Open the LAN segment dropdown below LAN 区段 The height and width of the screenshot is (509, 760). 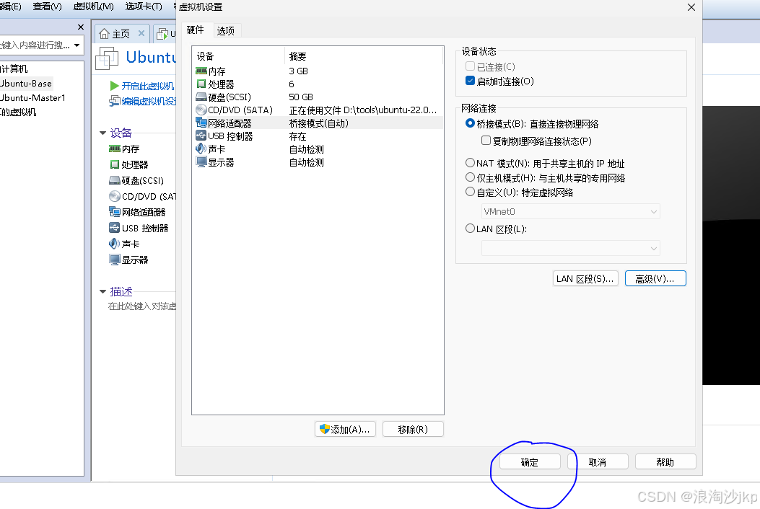570,249
